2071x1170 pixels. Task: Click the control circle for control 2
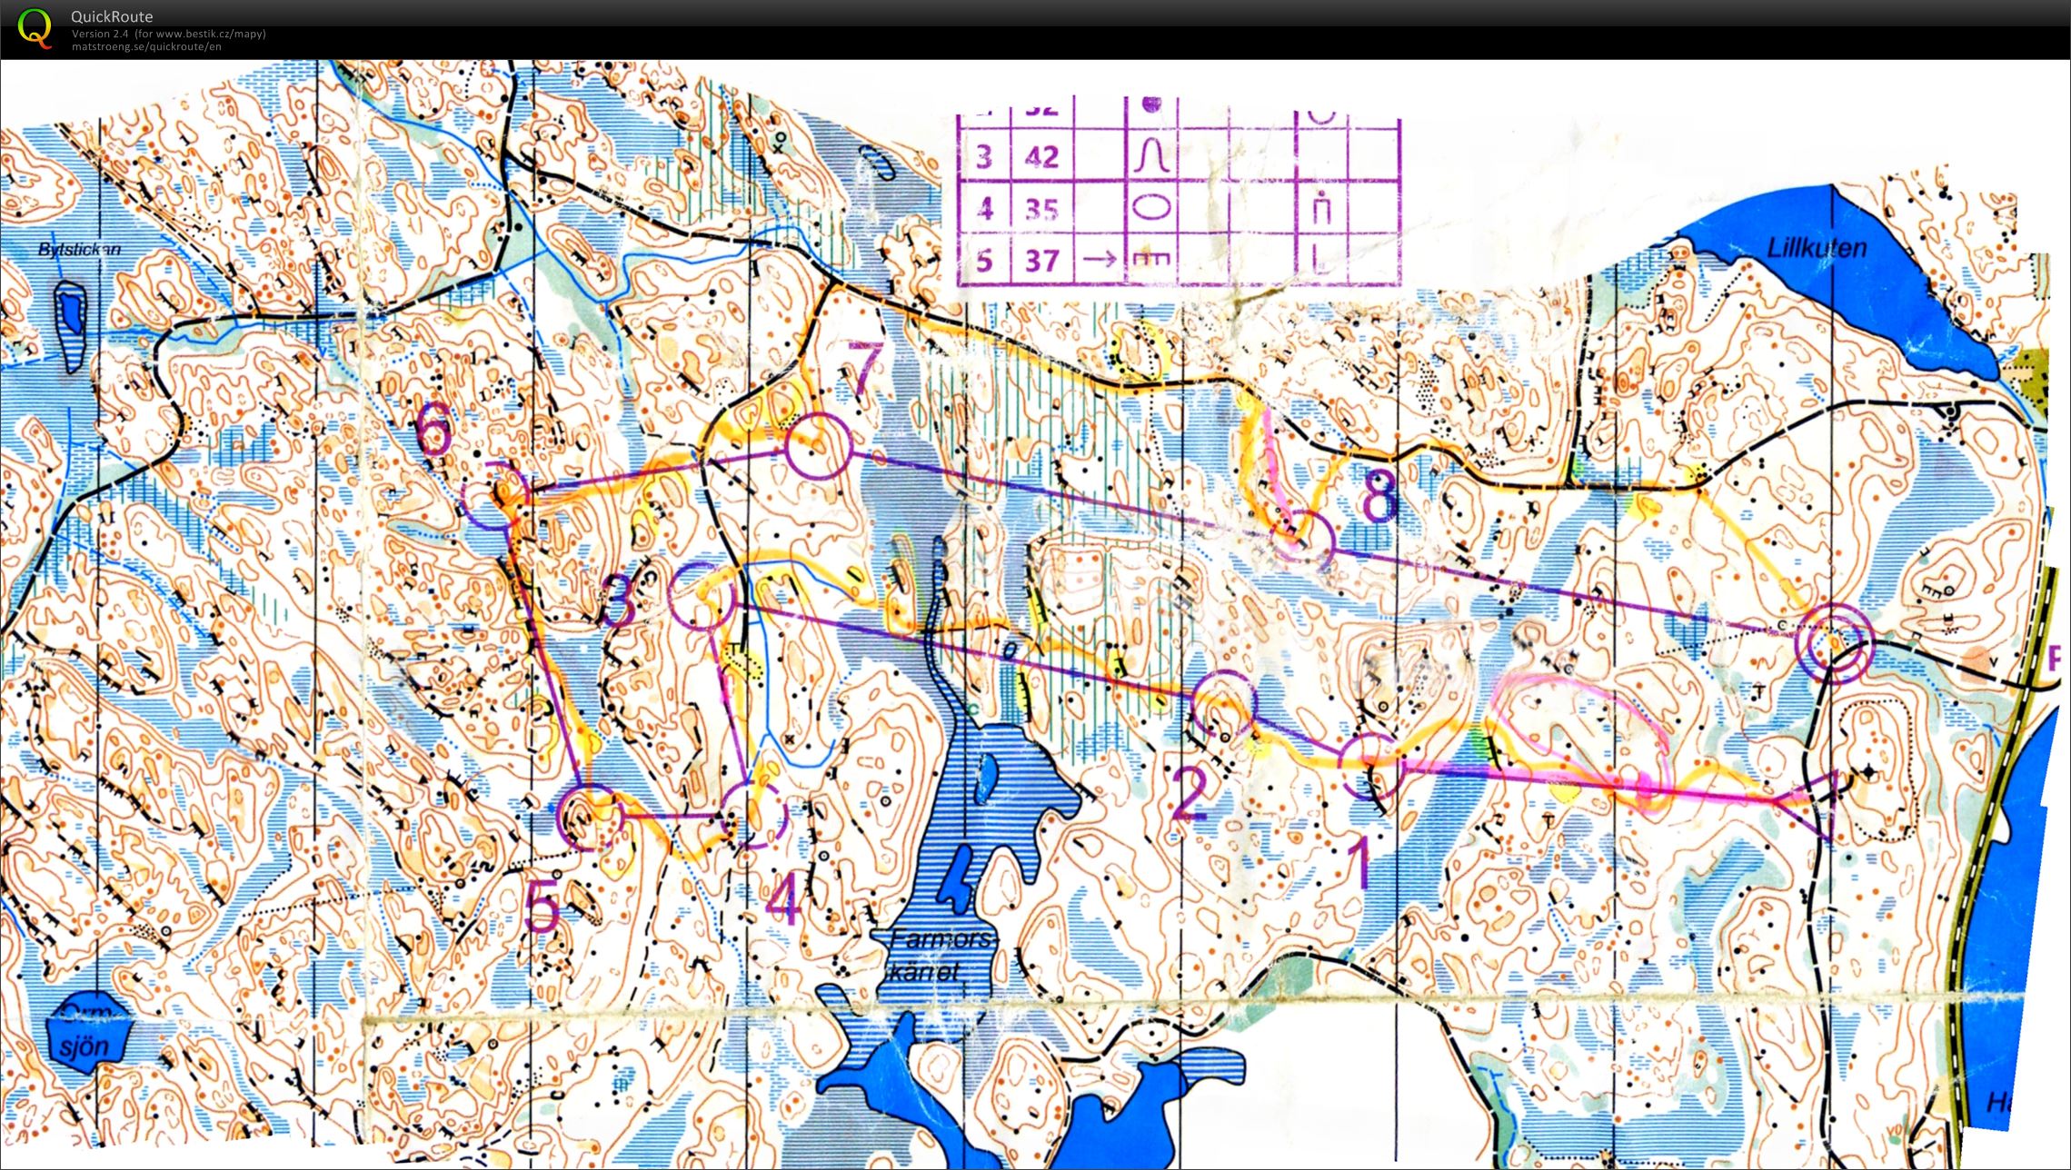(x=1224, y=703)
